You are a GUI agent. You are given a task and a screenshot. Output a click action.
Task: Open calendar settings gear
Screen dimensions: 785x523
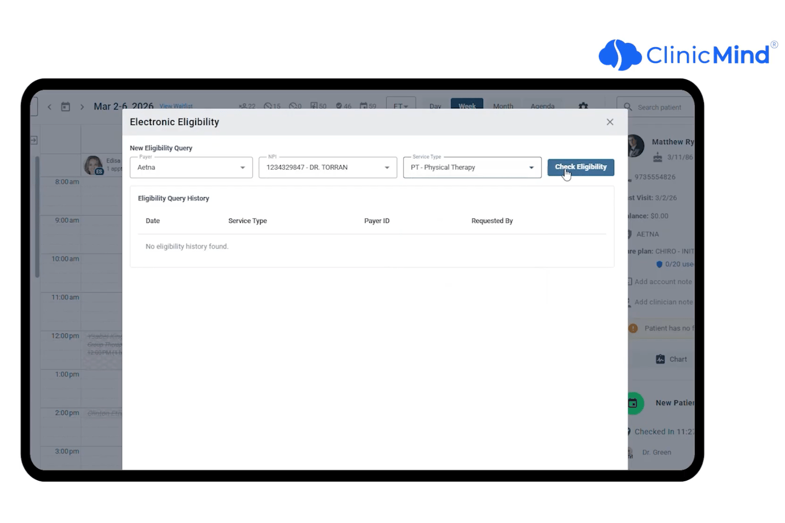pyautogui.click(x=583, y=106)
